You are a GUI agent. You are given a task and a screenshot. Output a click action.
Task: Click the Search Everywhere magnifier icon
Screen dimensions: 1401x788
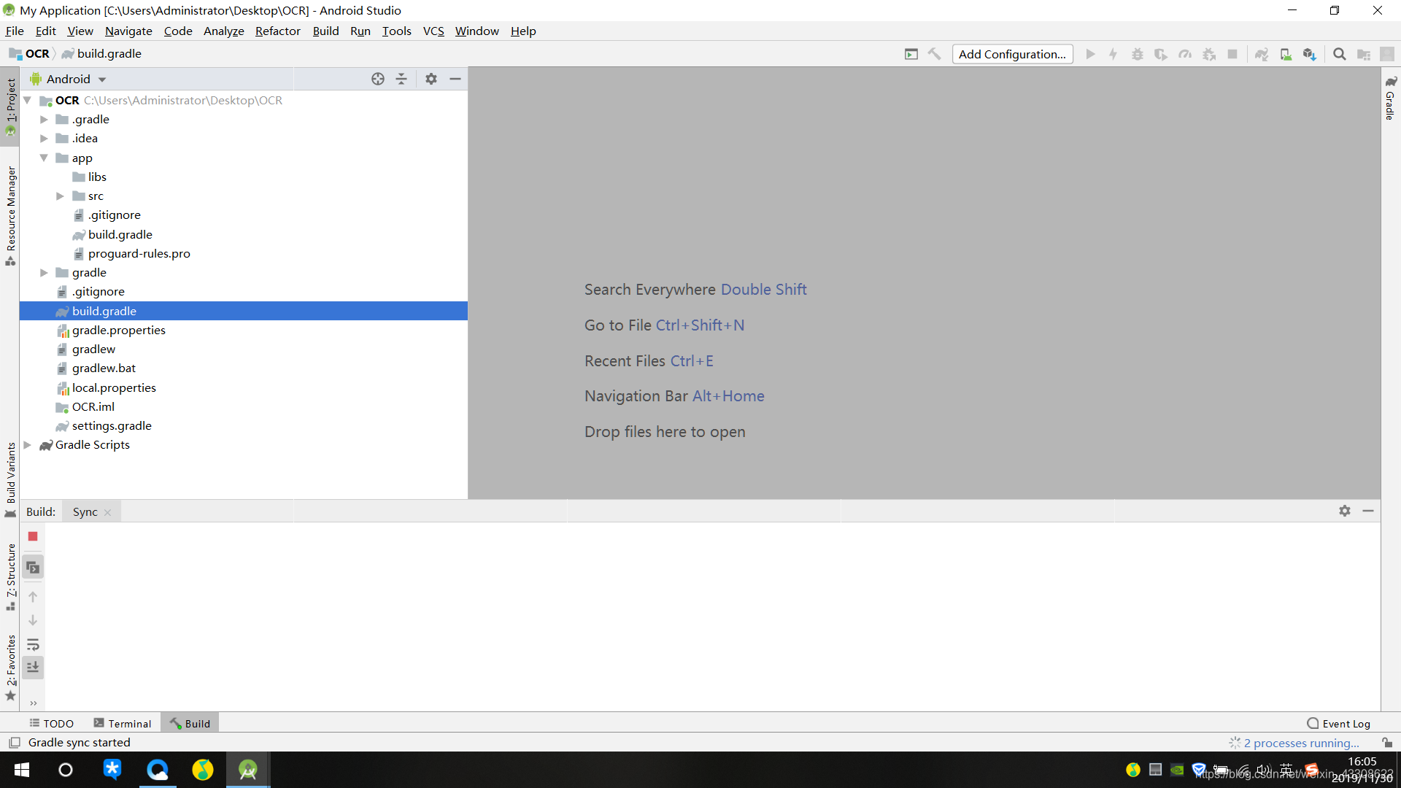1340,54
